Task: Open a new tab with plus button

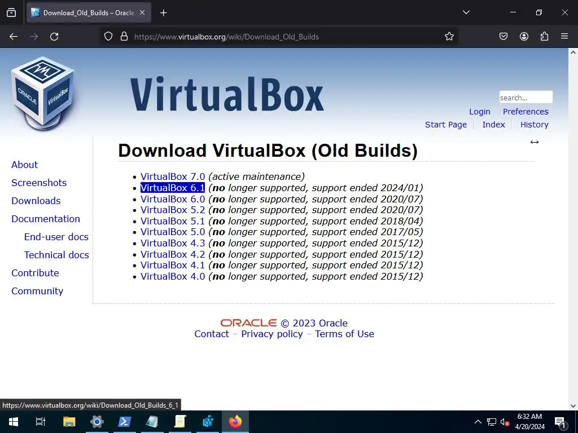Action: (163, 13)
